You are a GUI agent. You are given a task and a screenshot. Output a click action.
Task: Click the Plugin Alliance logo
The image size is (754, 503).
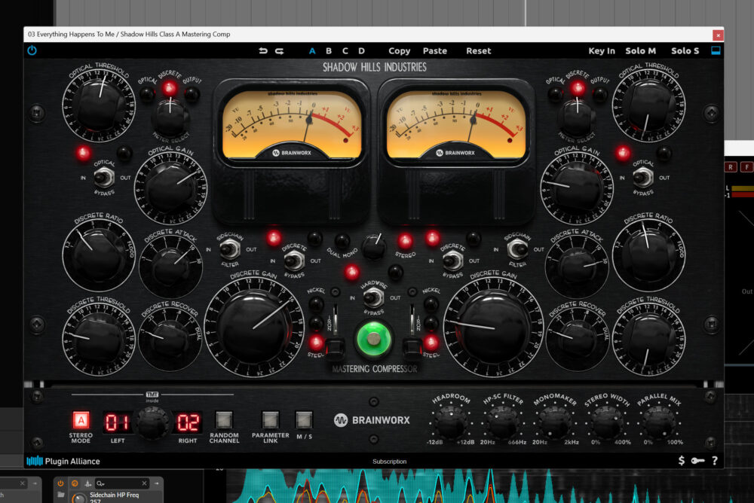[x=63, y=461]
